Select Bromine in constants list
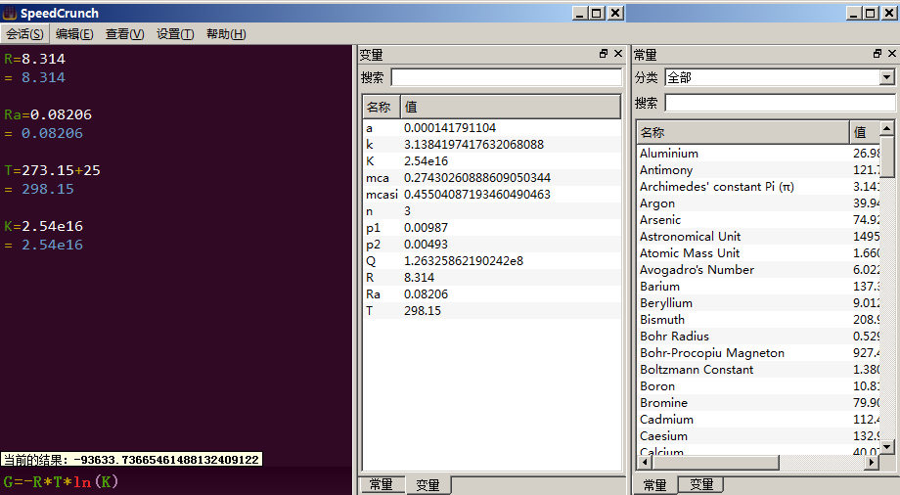The image size is (900, 495). 758,403
